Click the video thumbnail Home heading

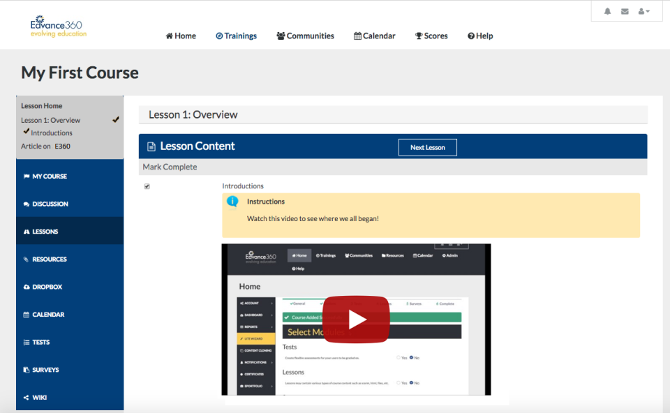pyautogui.click(x=250, y=287)
